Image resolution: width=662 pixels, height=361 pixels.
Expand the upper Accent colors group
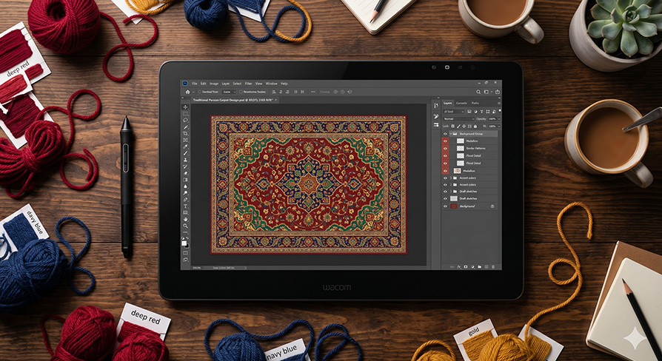451,178
